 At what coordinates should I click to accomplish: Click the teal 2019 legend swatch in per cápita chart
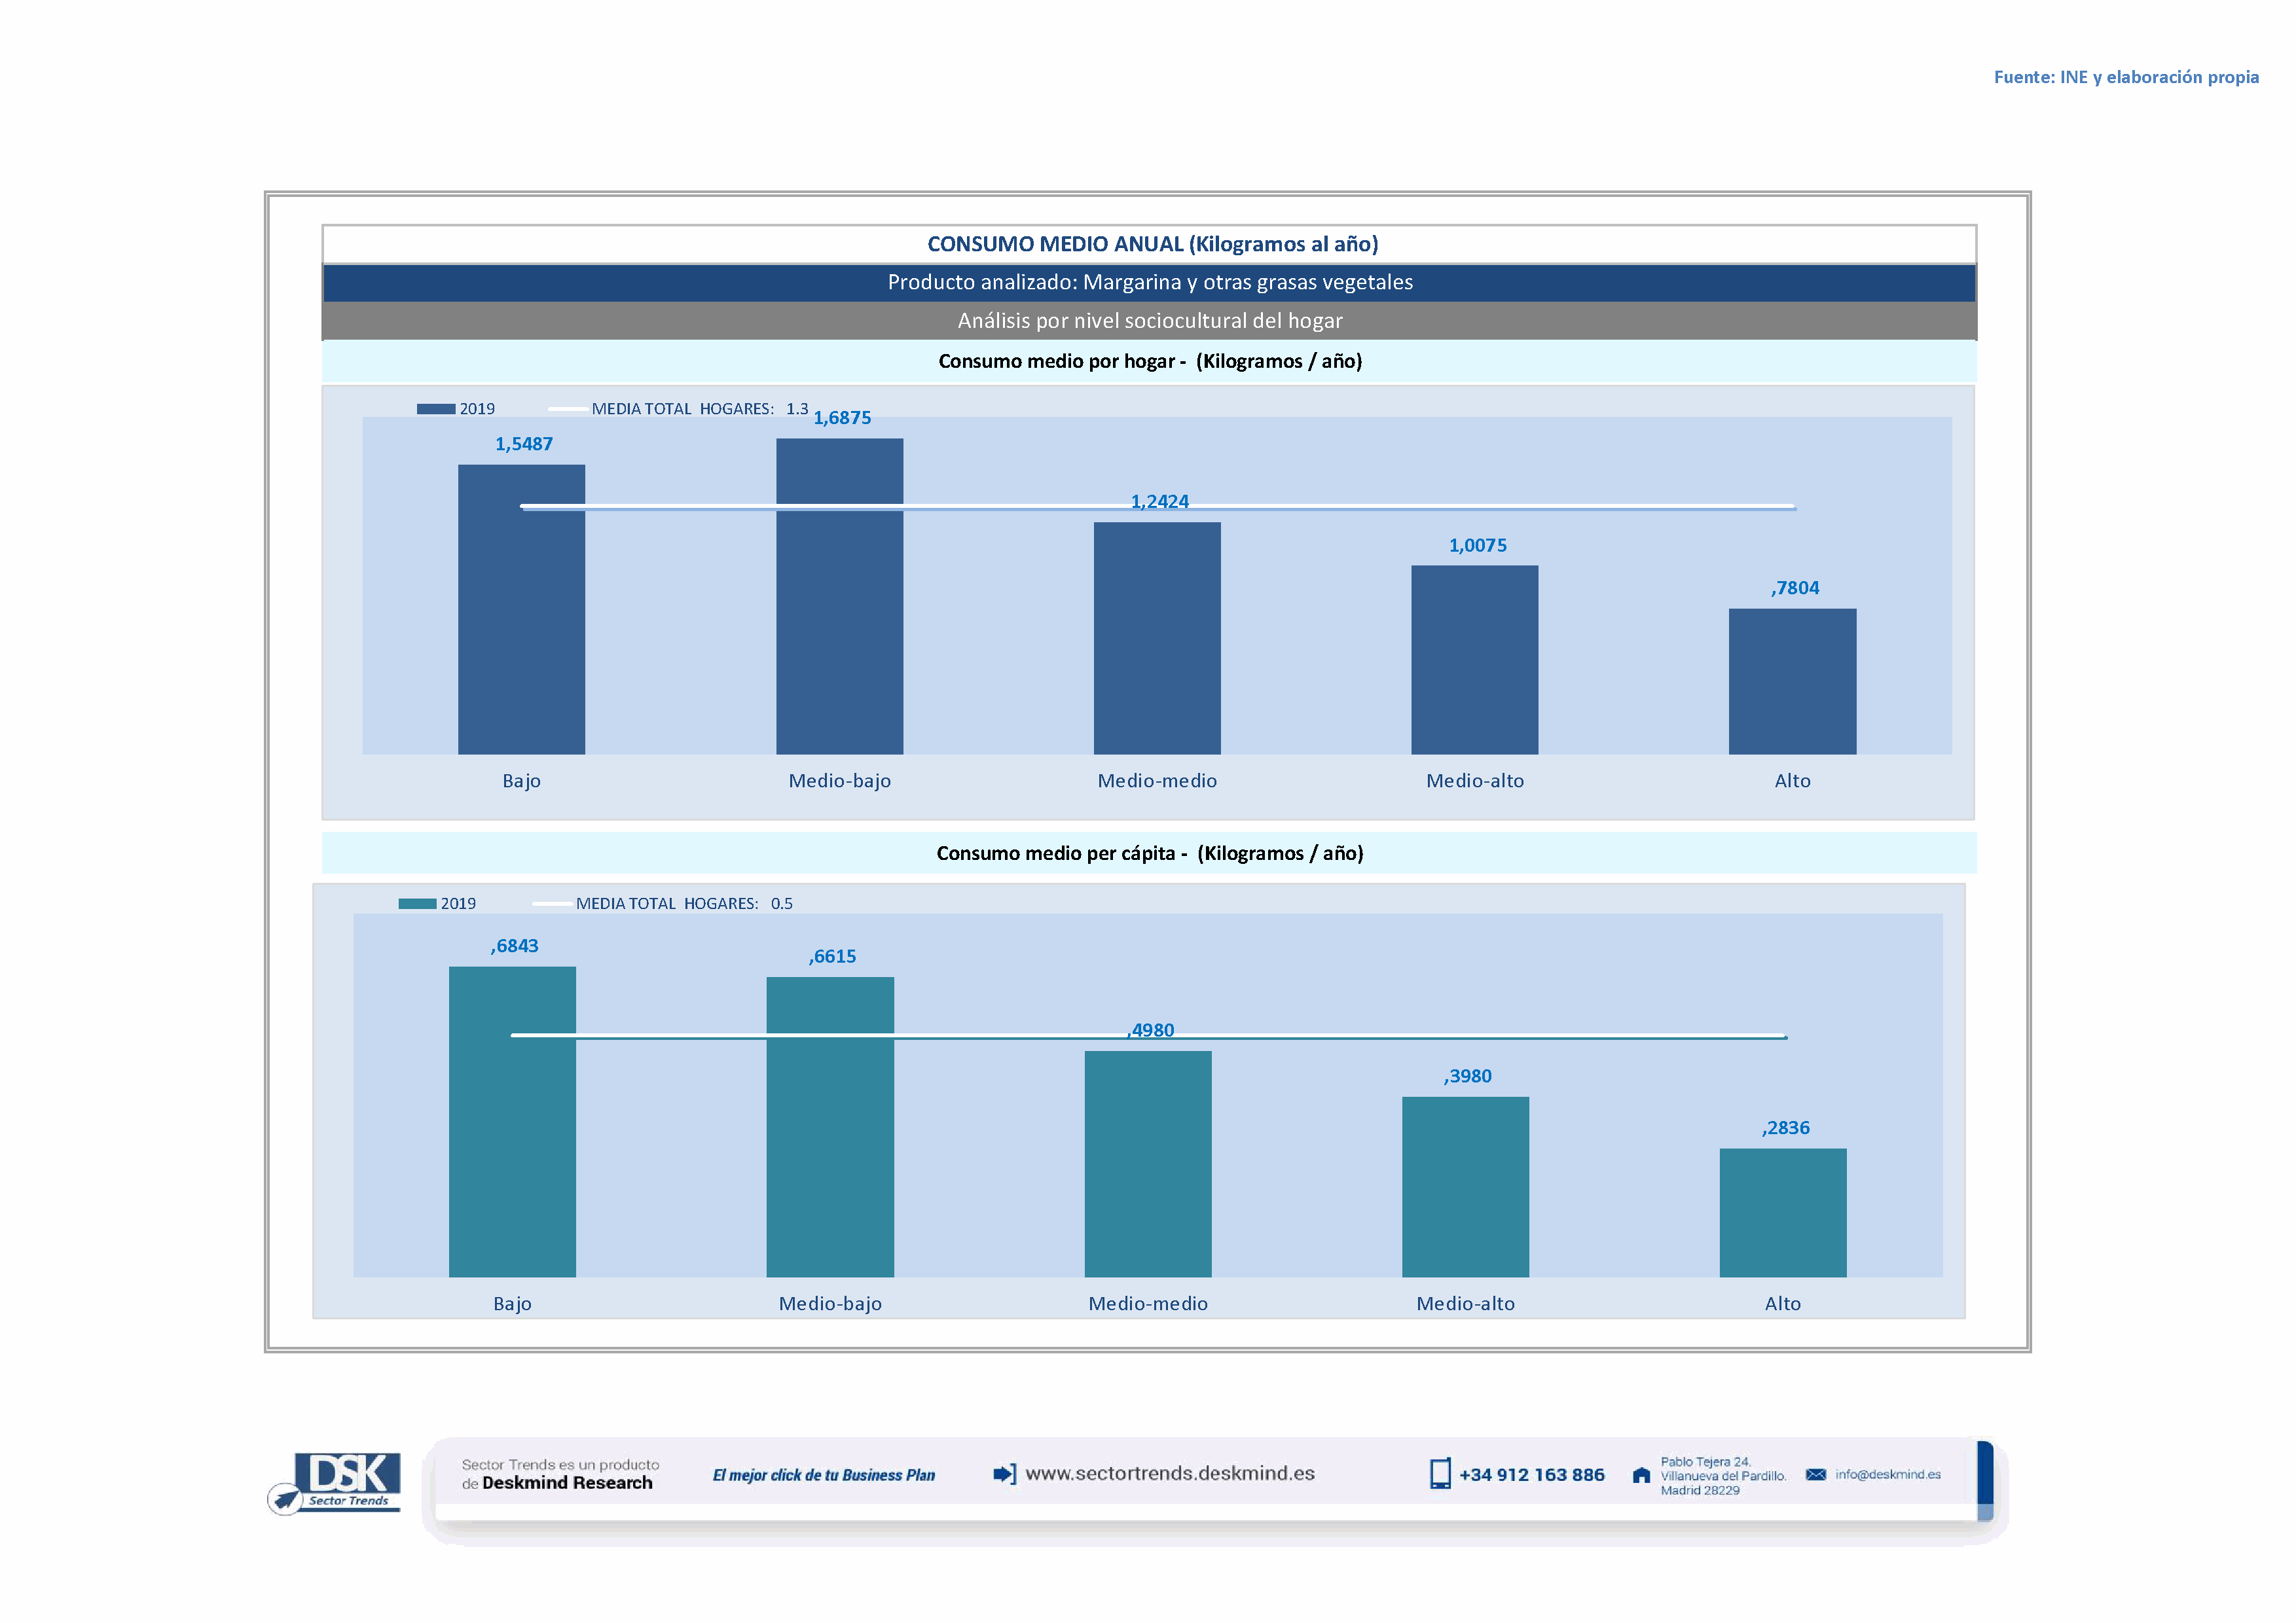tap(417, 903)
